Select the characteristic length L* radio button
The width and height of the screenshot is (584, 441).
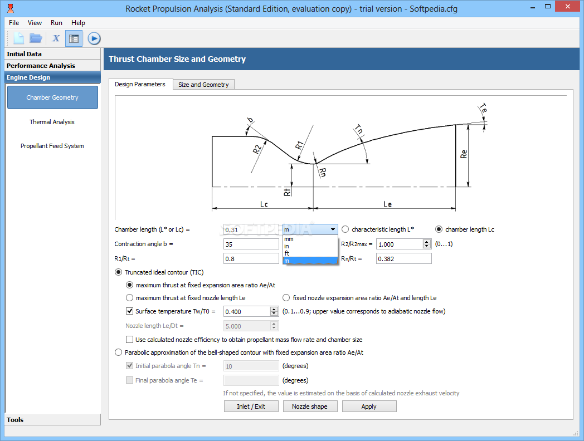pos(345,229)
